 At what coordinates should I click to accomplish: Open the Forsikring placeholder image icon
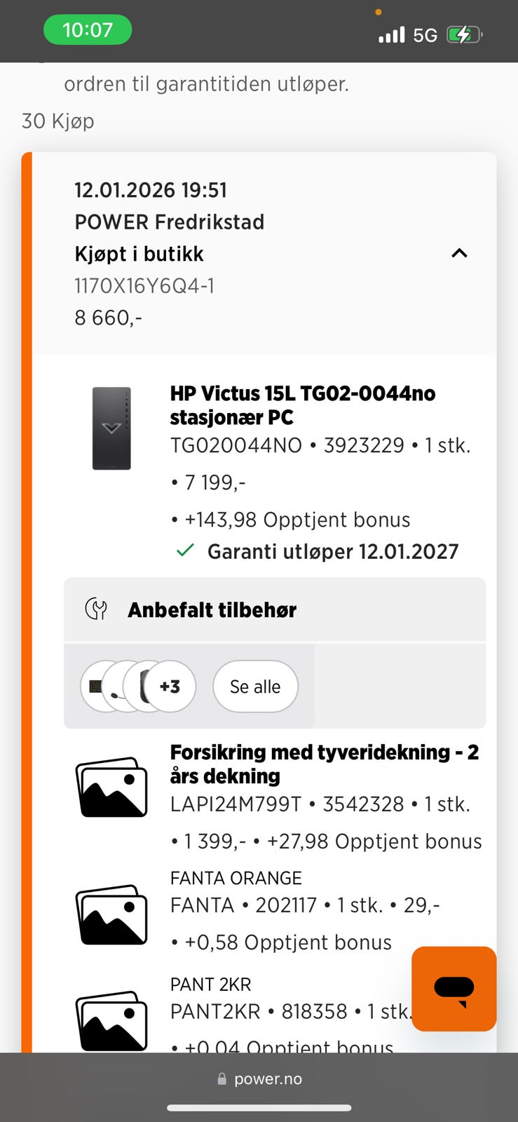111,787
